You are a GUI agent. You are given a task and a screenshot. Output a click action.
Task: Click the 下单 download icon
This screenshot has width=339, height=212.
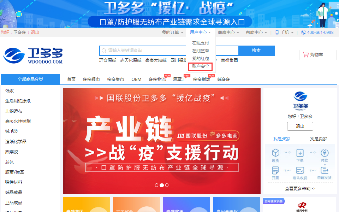point(300,153)
